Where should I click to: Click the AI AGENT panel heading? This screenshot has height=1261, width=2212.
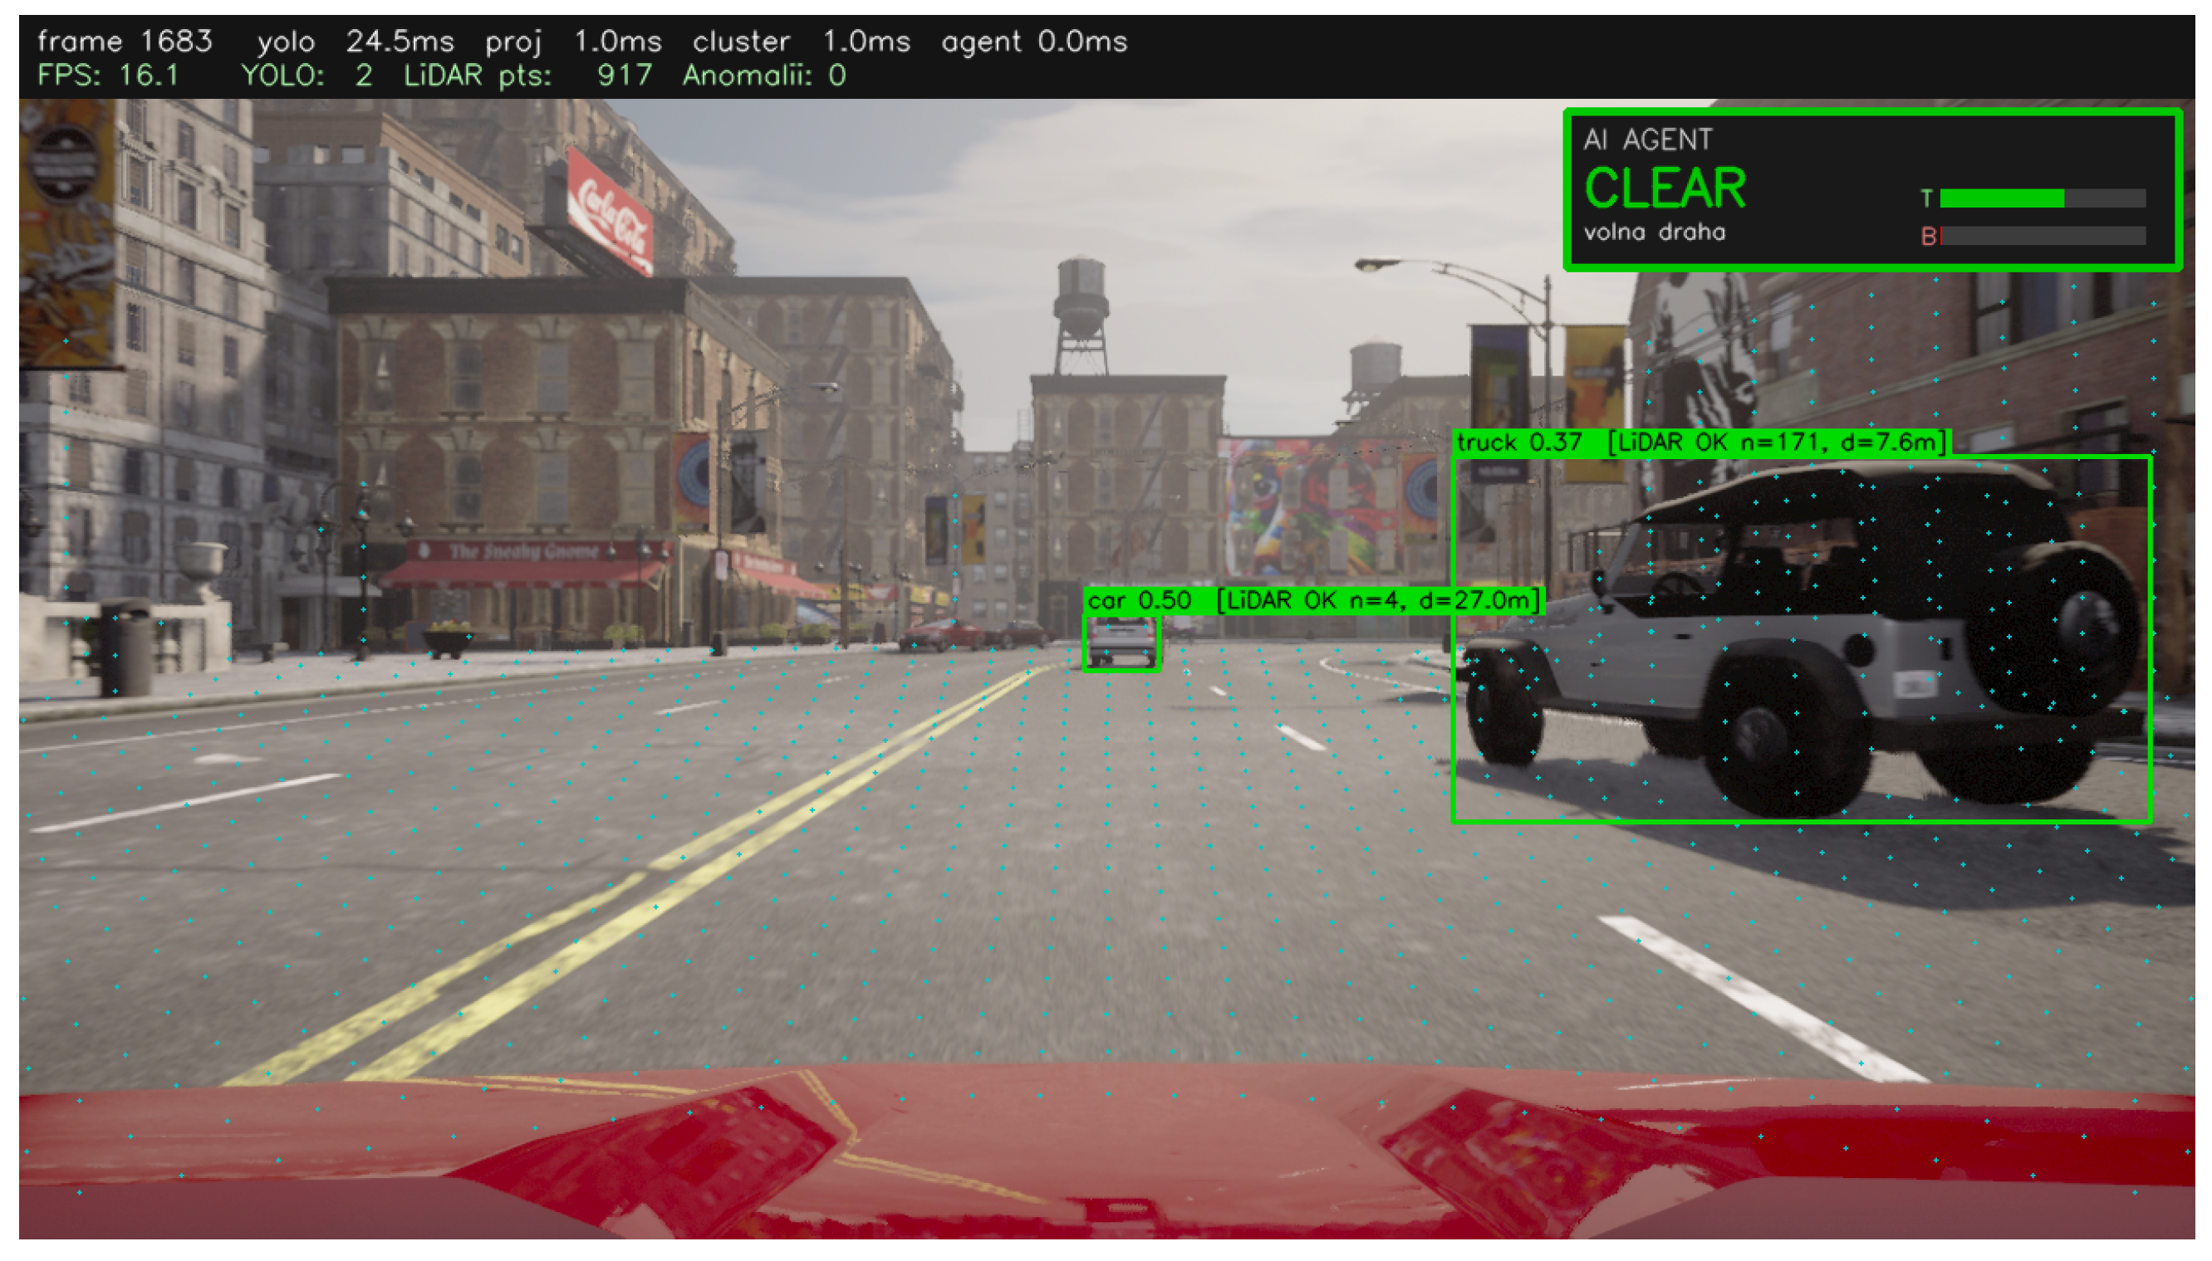coord(1646,139)
